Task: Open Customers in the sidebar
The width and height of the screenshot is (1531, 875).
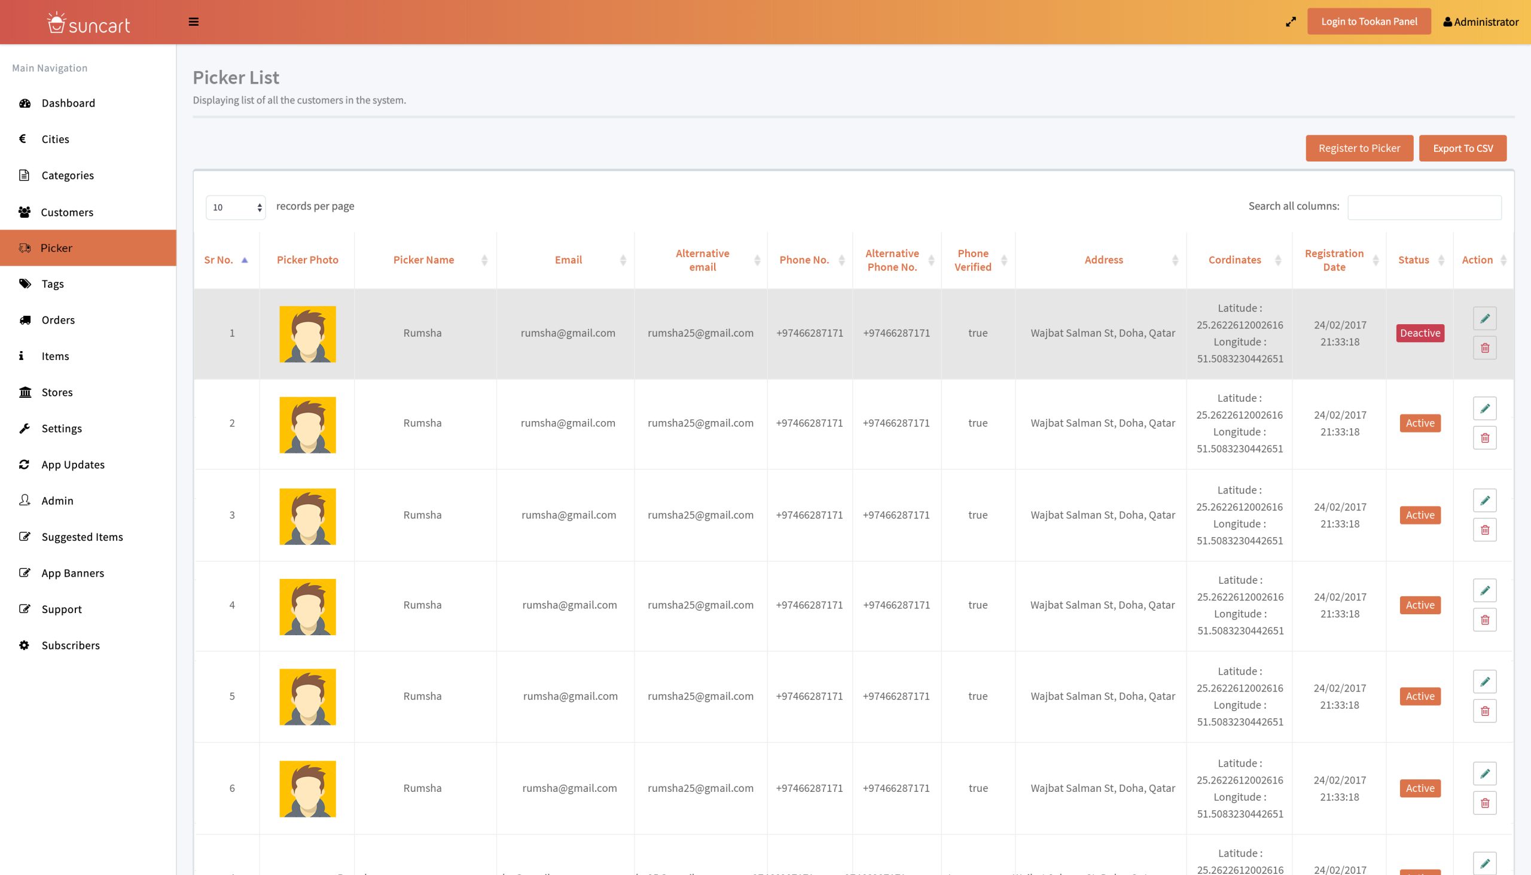Action: (89, 212)
